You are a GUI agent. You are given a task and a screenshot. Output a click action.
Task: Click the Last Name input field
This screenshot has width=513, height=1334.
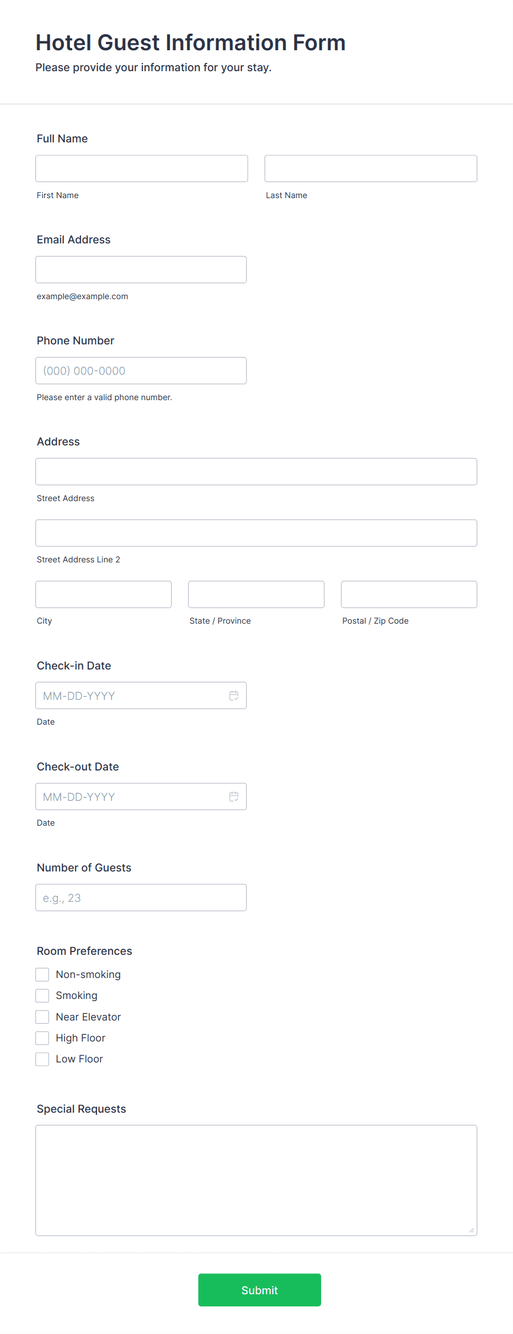point(370,168)
